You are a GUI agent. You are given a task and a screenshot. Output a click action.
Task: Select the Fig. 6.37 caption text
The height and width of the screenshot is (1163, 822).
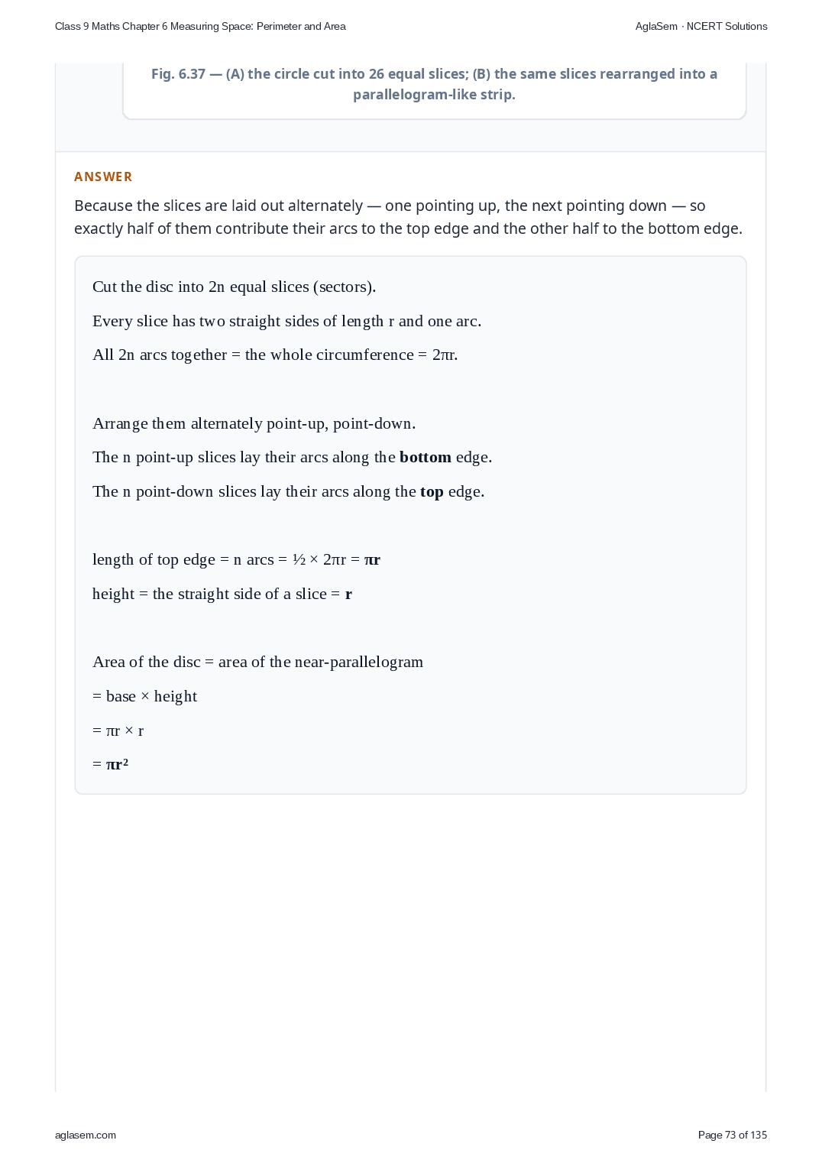coord(434,84)
